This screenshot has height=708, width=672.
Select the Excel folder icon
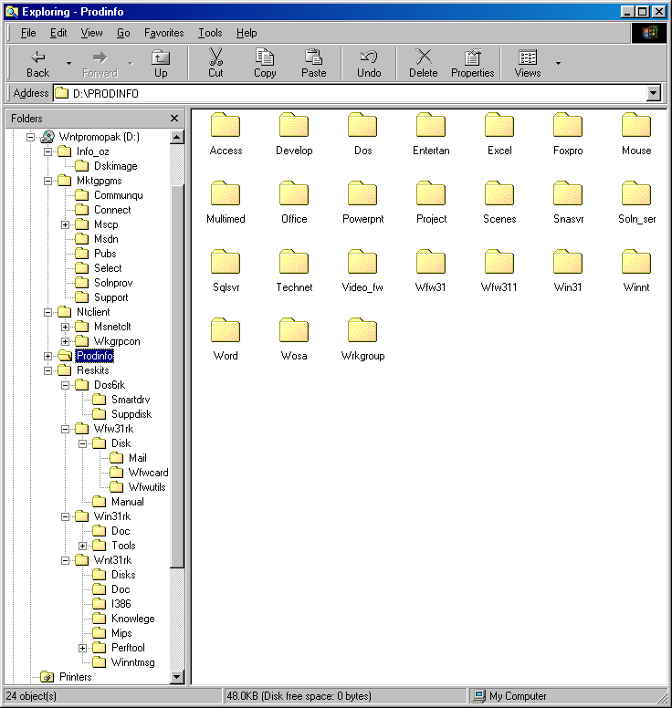tap(499, 125)
